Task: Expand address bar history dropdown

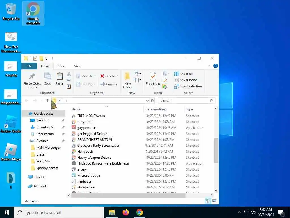Action: (147, 100)
